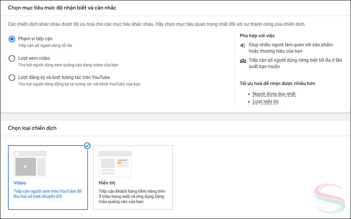Viewport: 351px width, 219px height.
Task: Click the 'Phạm vi tiếp cận' option label
Action: (35, 39)
